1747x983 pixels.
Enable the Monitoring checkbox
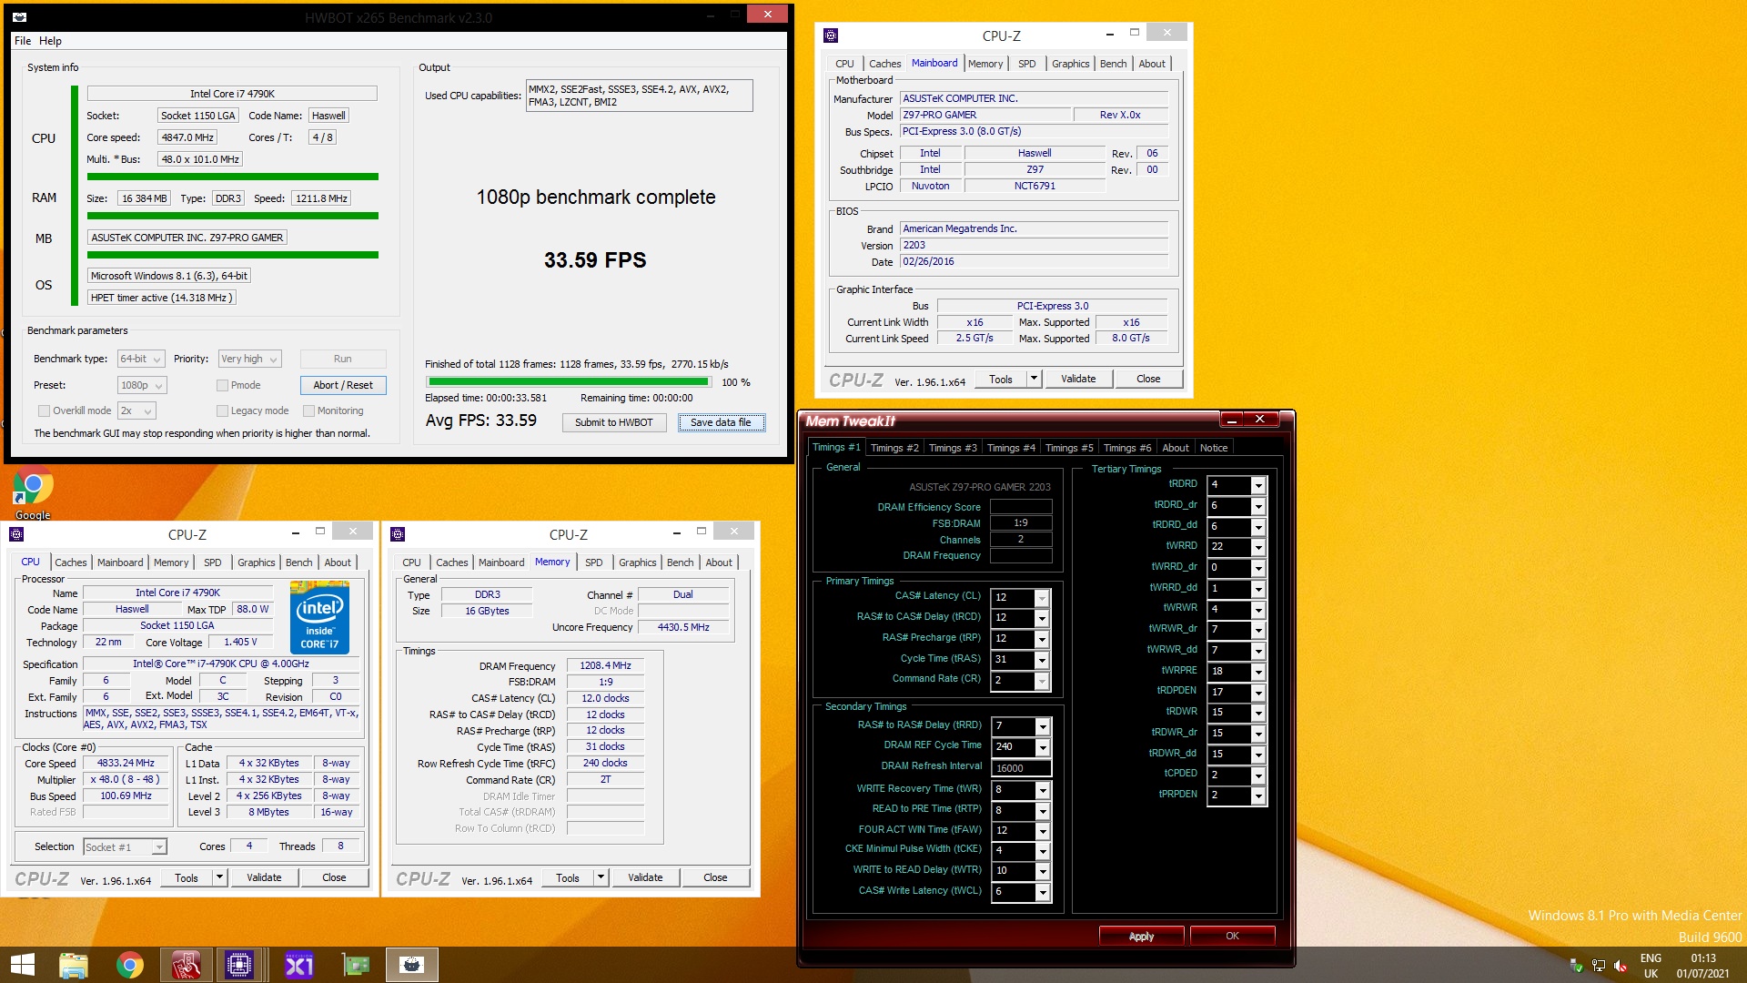click(308, 410)
